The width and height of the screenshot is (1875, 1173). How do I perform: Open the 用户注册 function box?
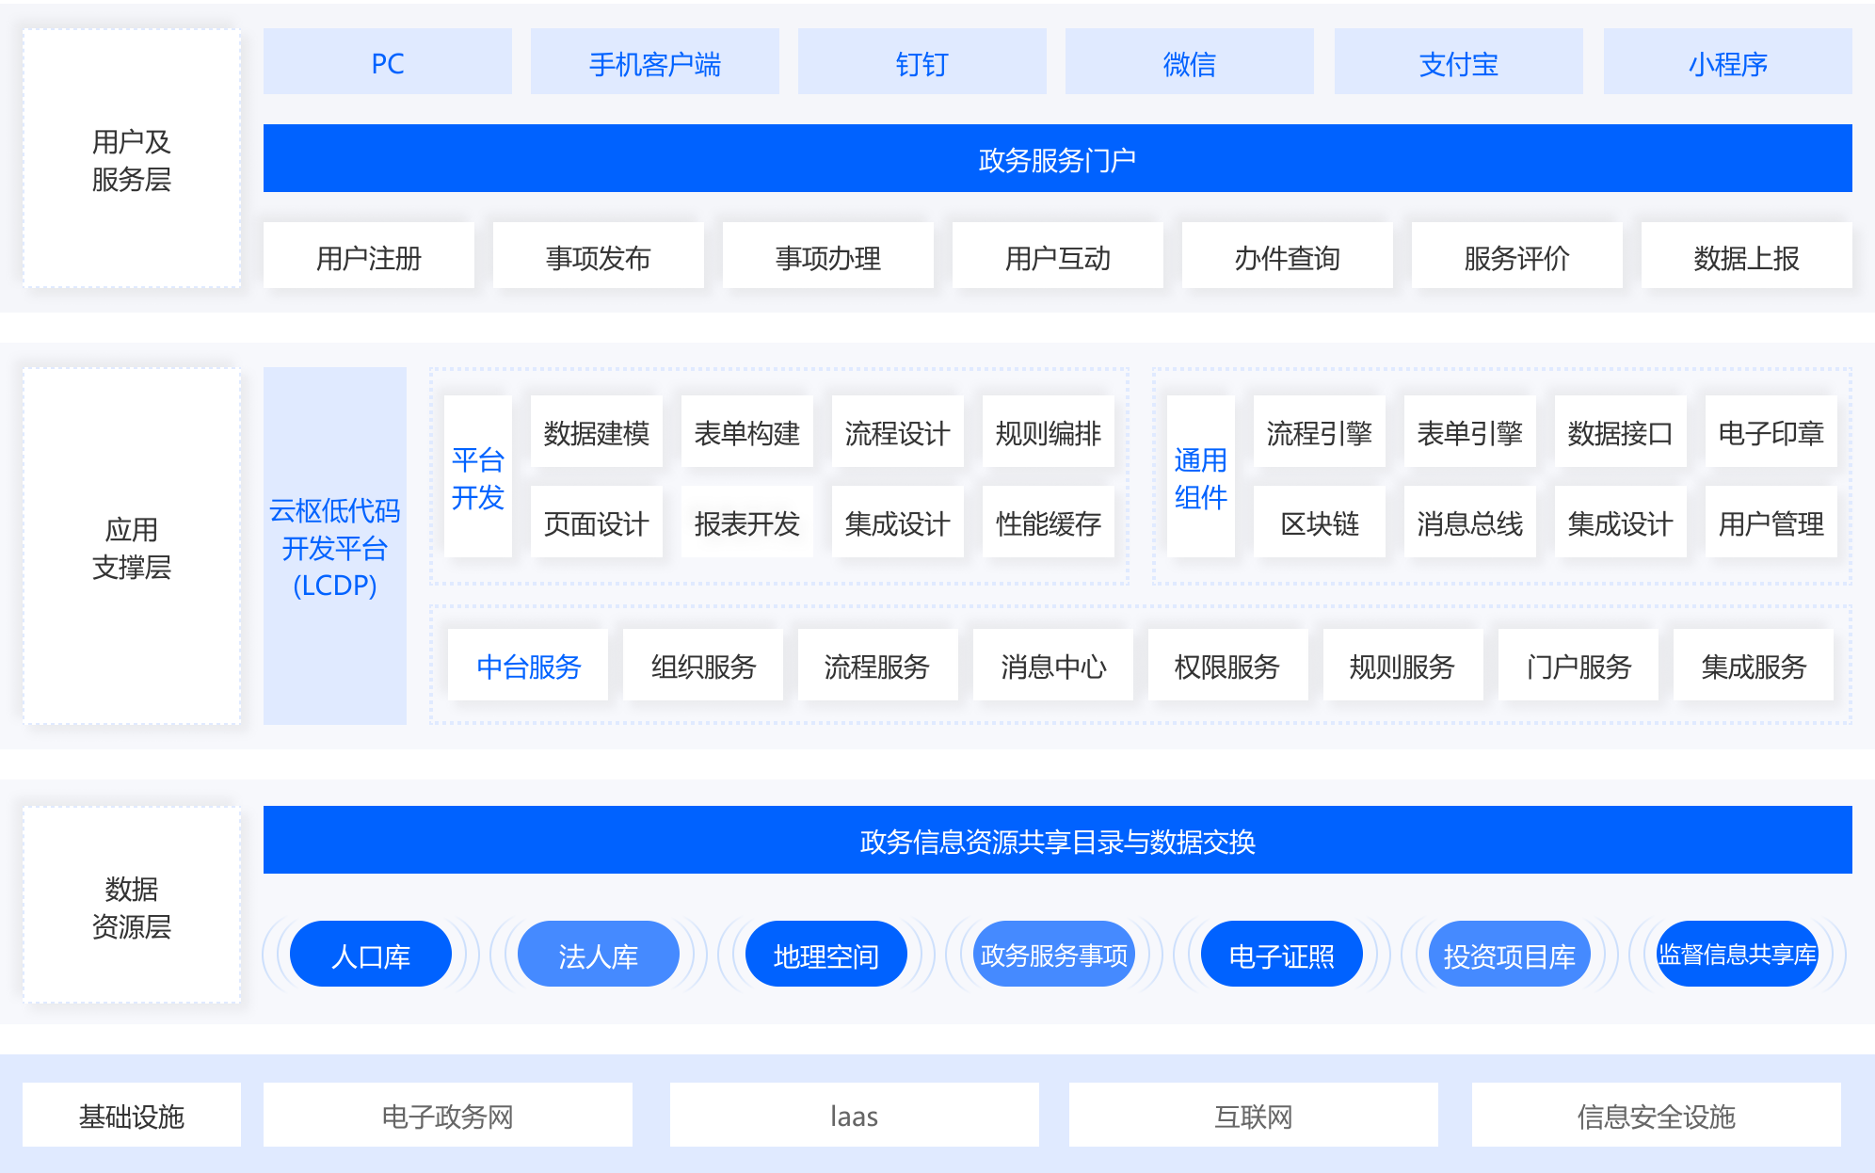[x=368, y=257]
